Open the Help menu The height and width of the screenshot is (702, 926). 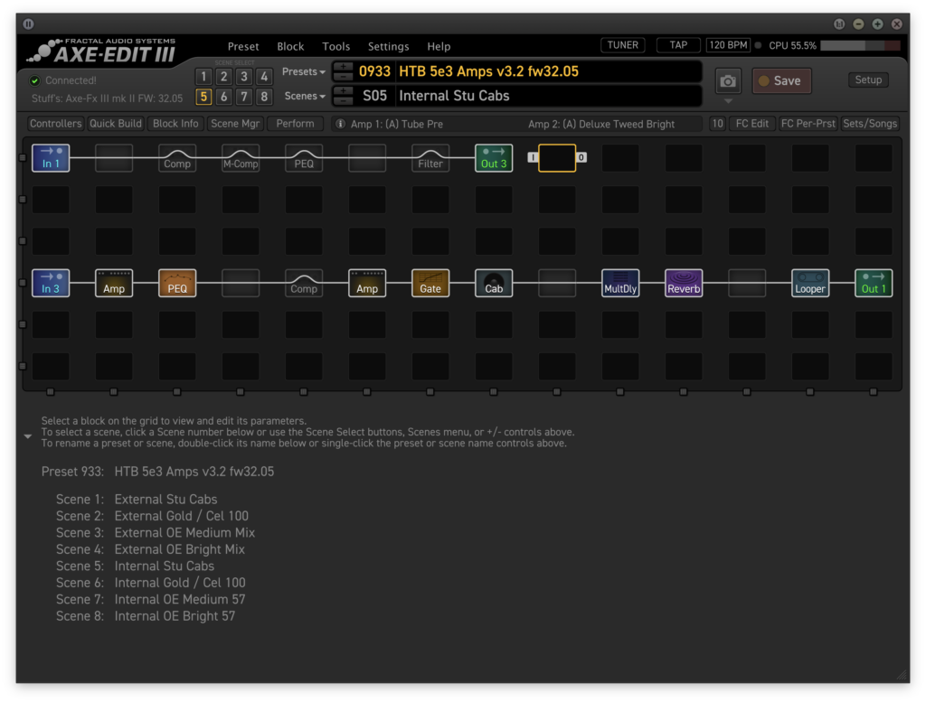439,47
